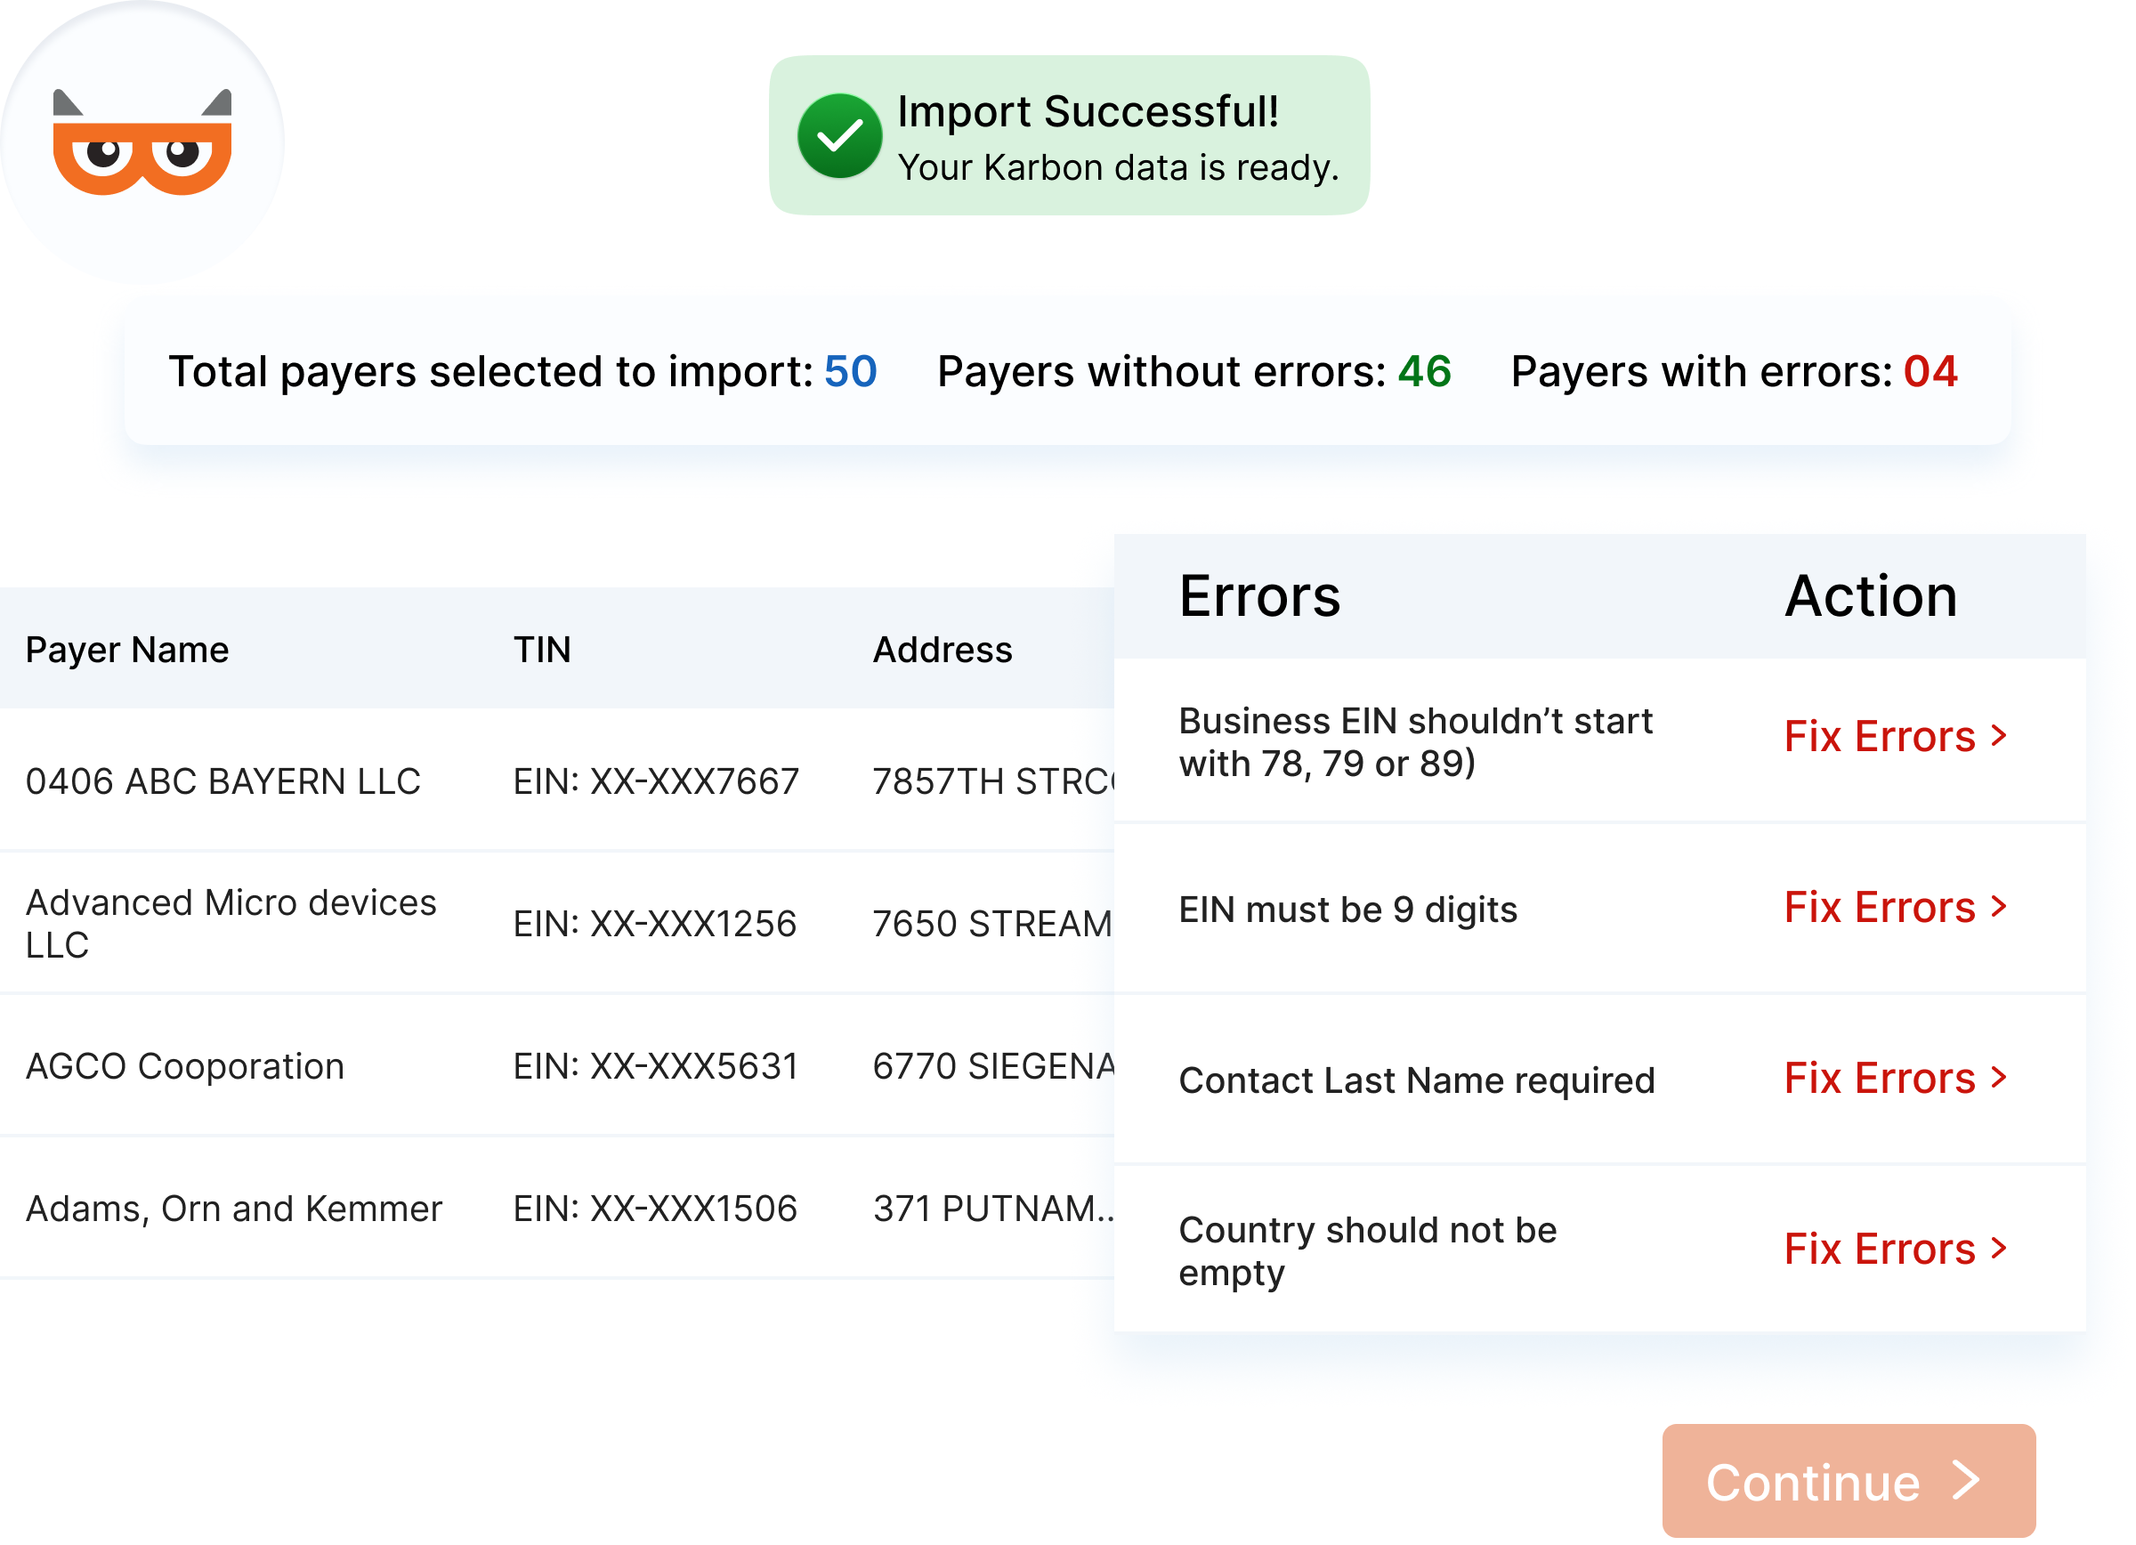This screenshot has width=2136, height=1545.
Task: Click the TIN column header
Action: tap(541, 650)
